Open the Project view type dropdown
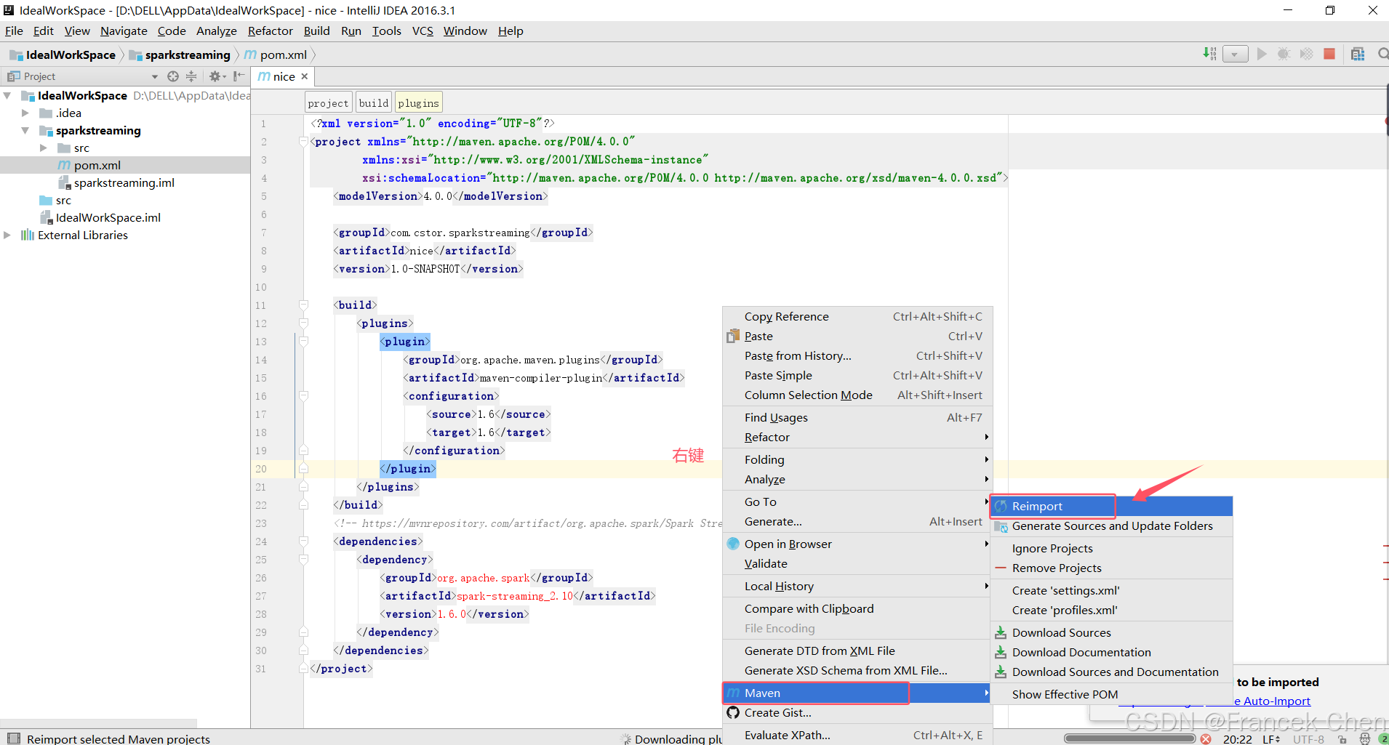The image size is (1389, 745). pyautogui.click(x=154, y=76)
